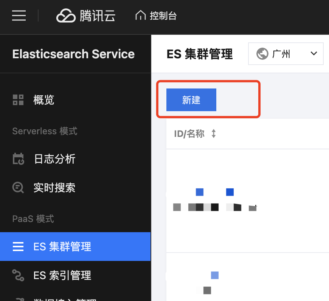Click the ES 集群管理 list icon
This screenshot has height=301, width=329.
click(18, 247)
